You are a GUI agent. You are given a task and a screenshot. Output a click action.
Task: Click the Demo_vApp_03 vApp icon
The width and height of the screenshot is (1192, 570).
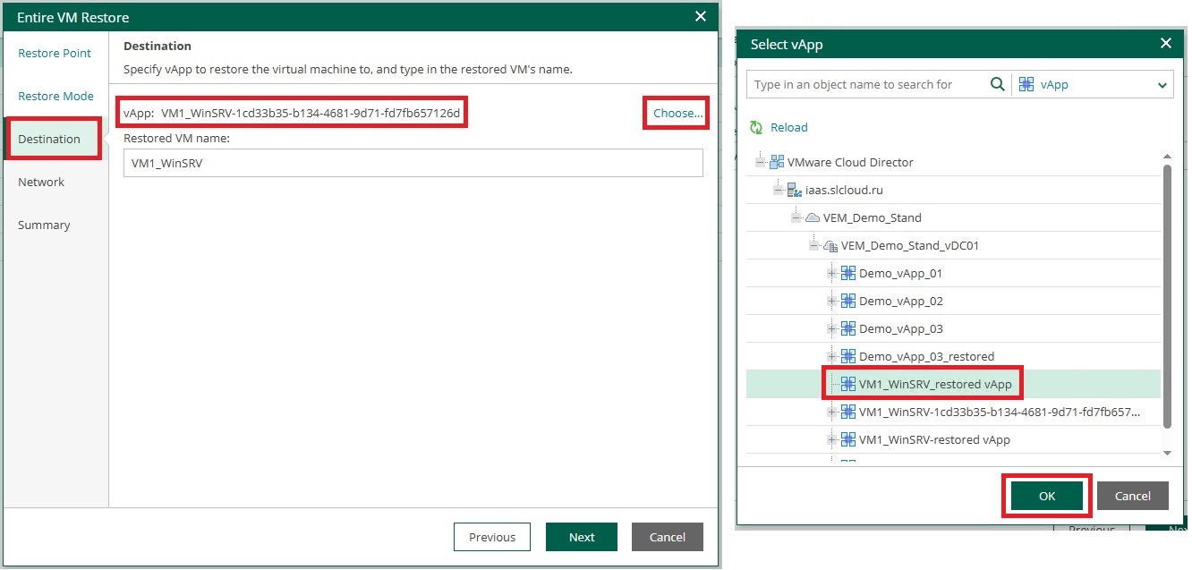[848, 328]
